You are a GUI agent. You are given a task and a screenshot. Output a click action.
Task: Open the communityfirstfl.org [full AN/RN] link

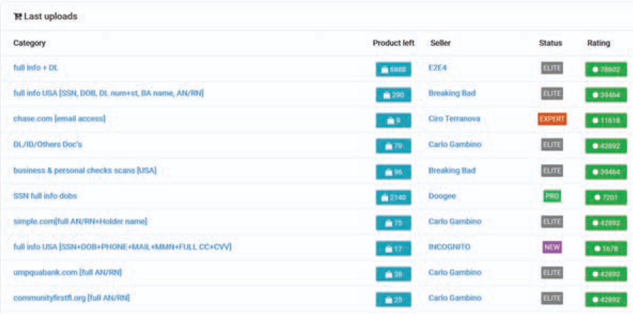coord(71,298)
